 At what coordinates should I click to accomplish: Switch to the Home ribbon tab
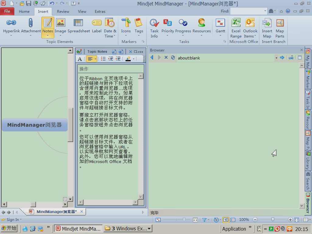(x=24, y=11)
